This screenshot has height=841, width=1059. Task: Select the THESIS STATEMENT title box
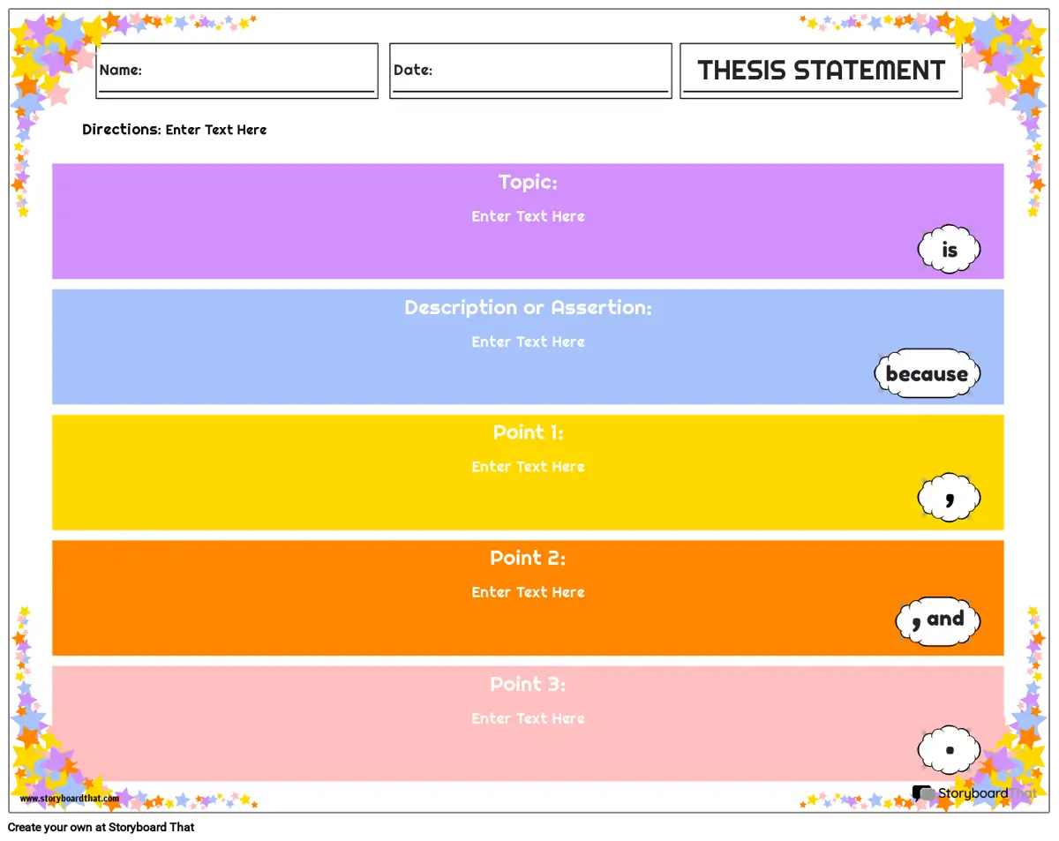point(821,71)
